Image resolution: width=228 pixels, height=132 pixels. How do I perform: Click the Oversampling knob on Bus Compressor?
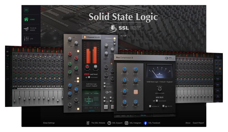coord(160,89)
